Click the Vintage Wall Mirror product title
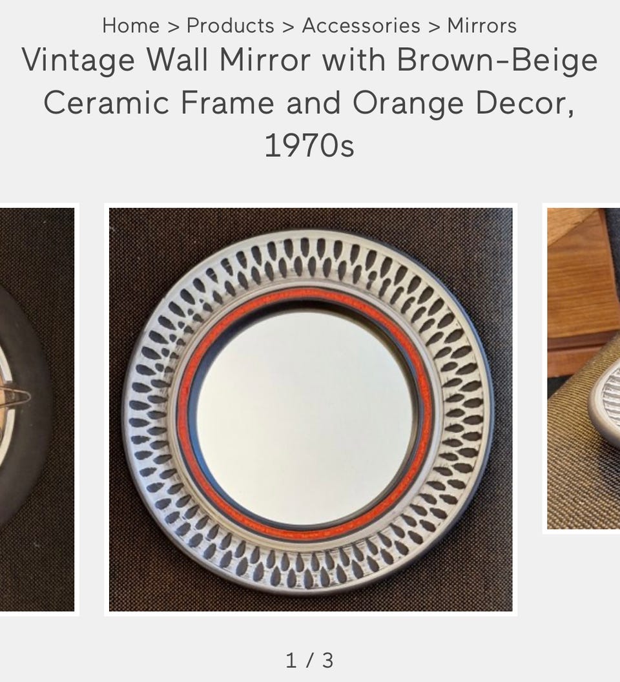The width and height of the screenshot is (620, 682). click(310, 103)
